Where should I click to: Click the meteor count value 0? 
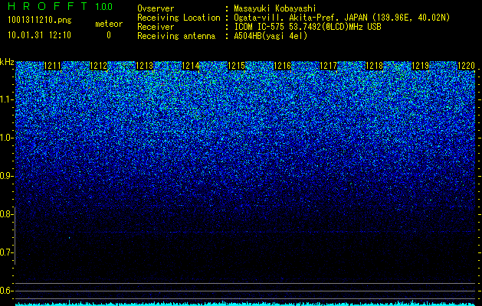(x=109, y=35)
